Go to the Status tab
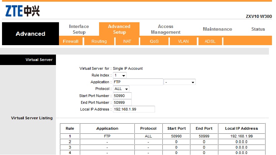 coord(258,29)
